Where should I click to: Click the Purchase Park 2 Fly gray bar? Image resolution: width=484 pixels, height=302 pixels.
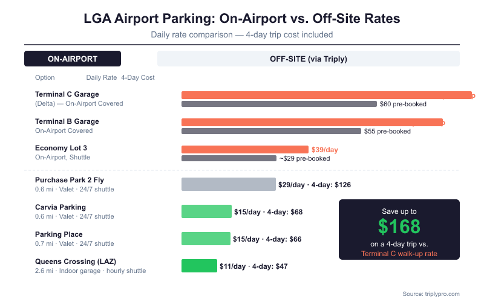[228, 184]
